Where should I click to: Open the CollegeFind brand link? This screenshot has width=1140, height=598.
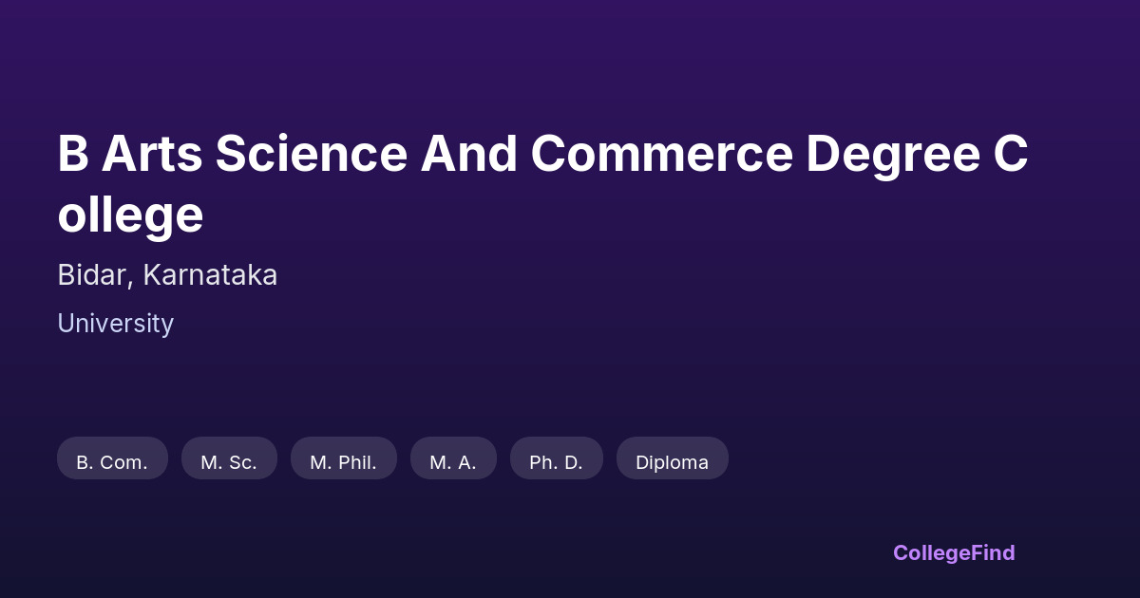click(x=953, y=552)
